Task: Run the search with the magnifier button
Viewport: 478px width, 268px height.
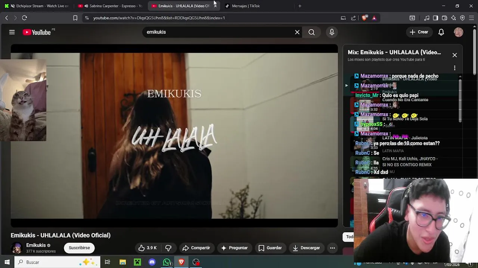Action: [311, 32]
